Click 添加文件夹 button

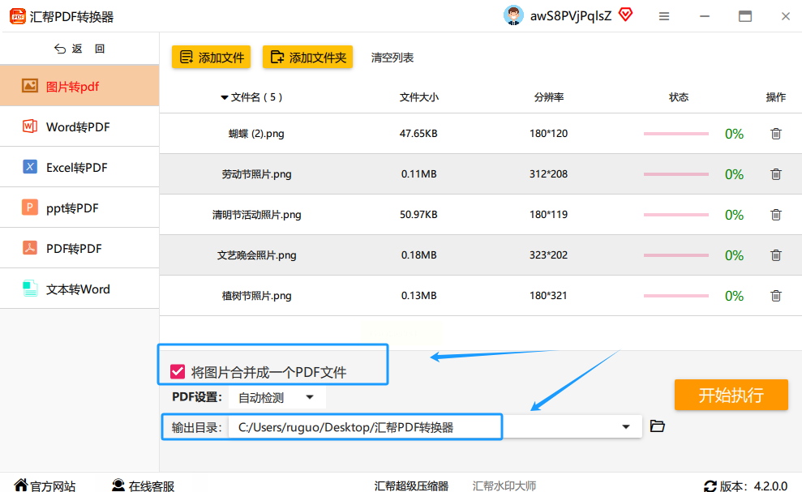point(307,57)
